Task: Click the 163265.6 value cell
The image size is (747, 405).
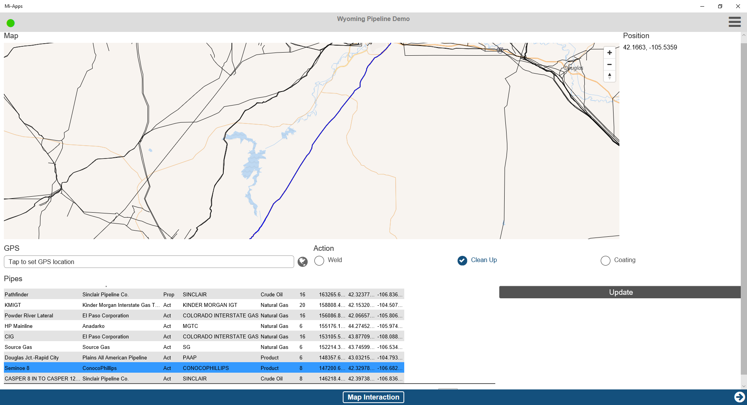Action: 332,294
